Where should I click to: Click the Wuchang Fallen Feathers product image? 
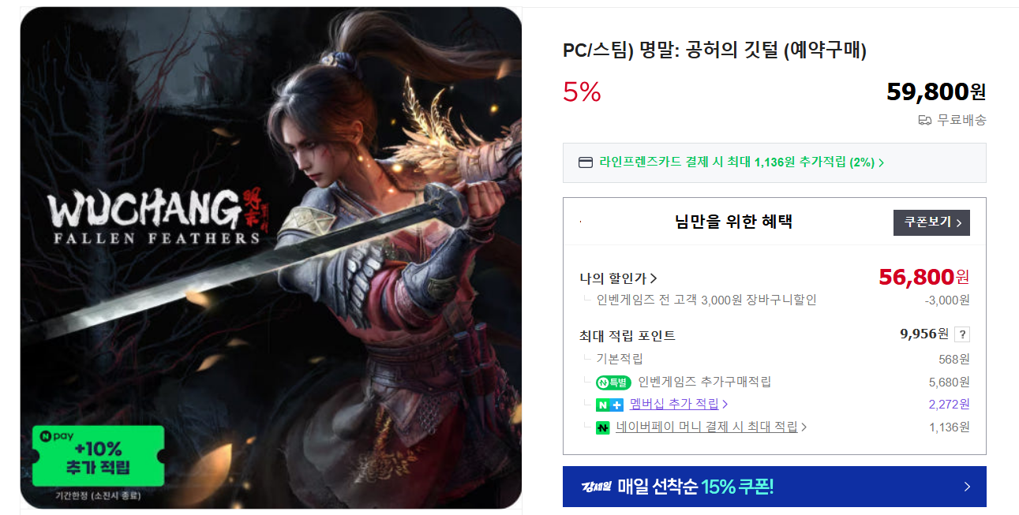tap(271, 258)
